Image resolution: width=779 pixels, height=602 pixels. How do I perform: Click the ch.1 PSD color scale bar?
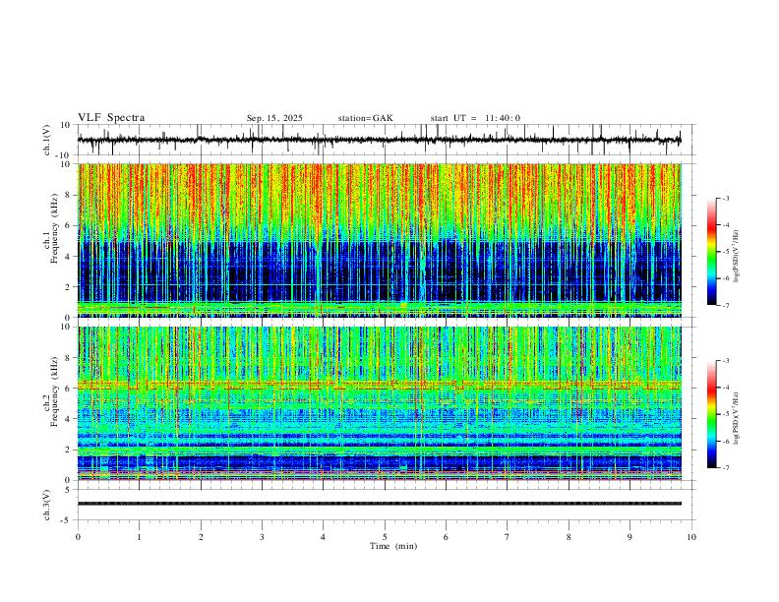(x=711, y=252)
